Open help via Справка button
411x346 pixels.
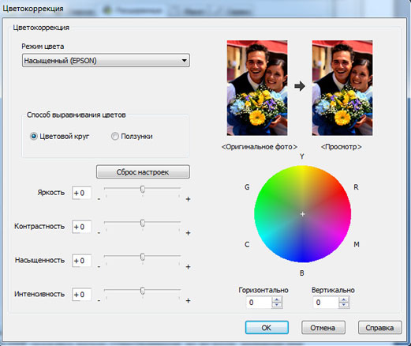click(380, 328)
